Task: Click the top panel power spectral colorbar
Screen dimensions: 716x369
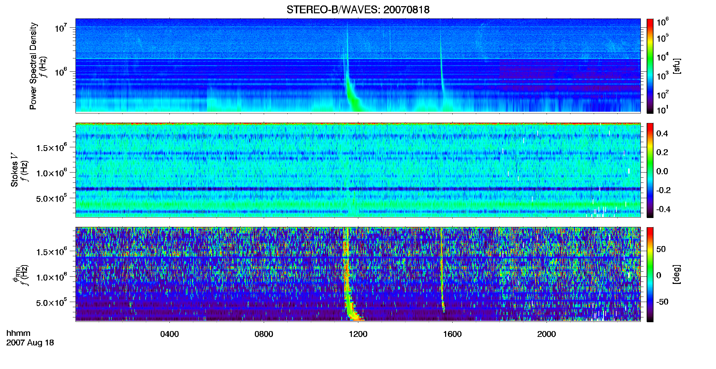Action: tap(650, 66)
